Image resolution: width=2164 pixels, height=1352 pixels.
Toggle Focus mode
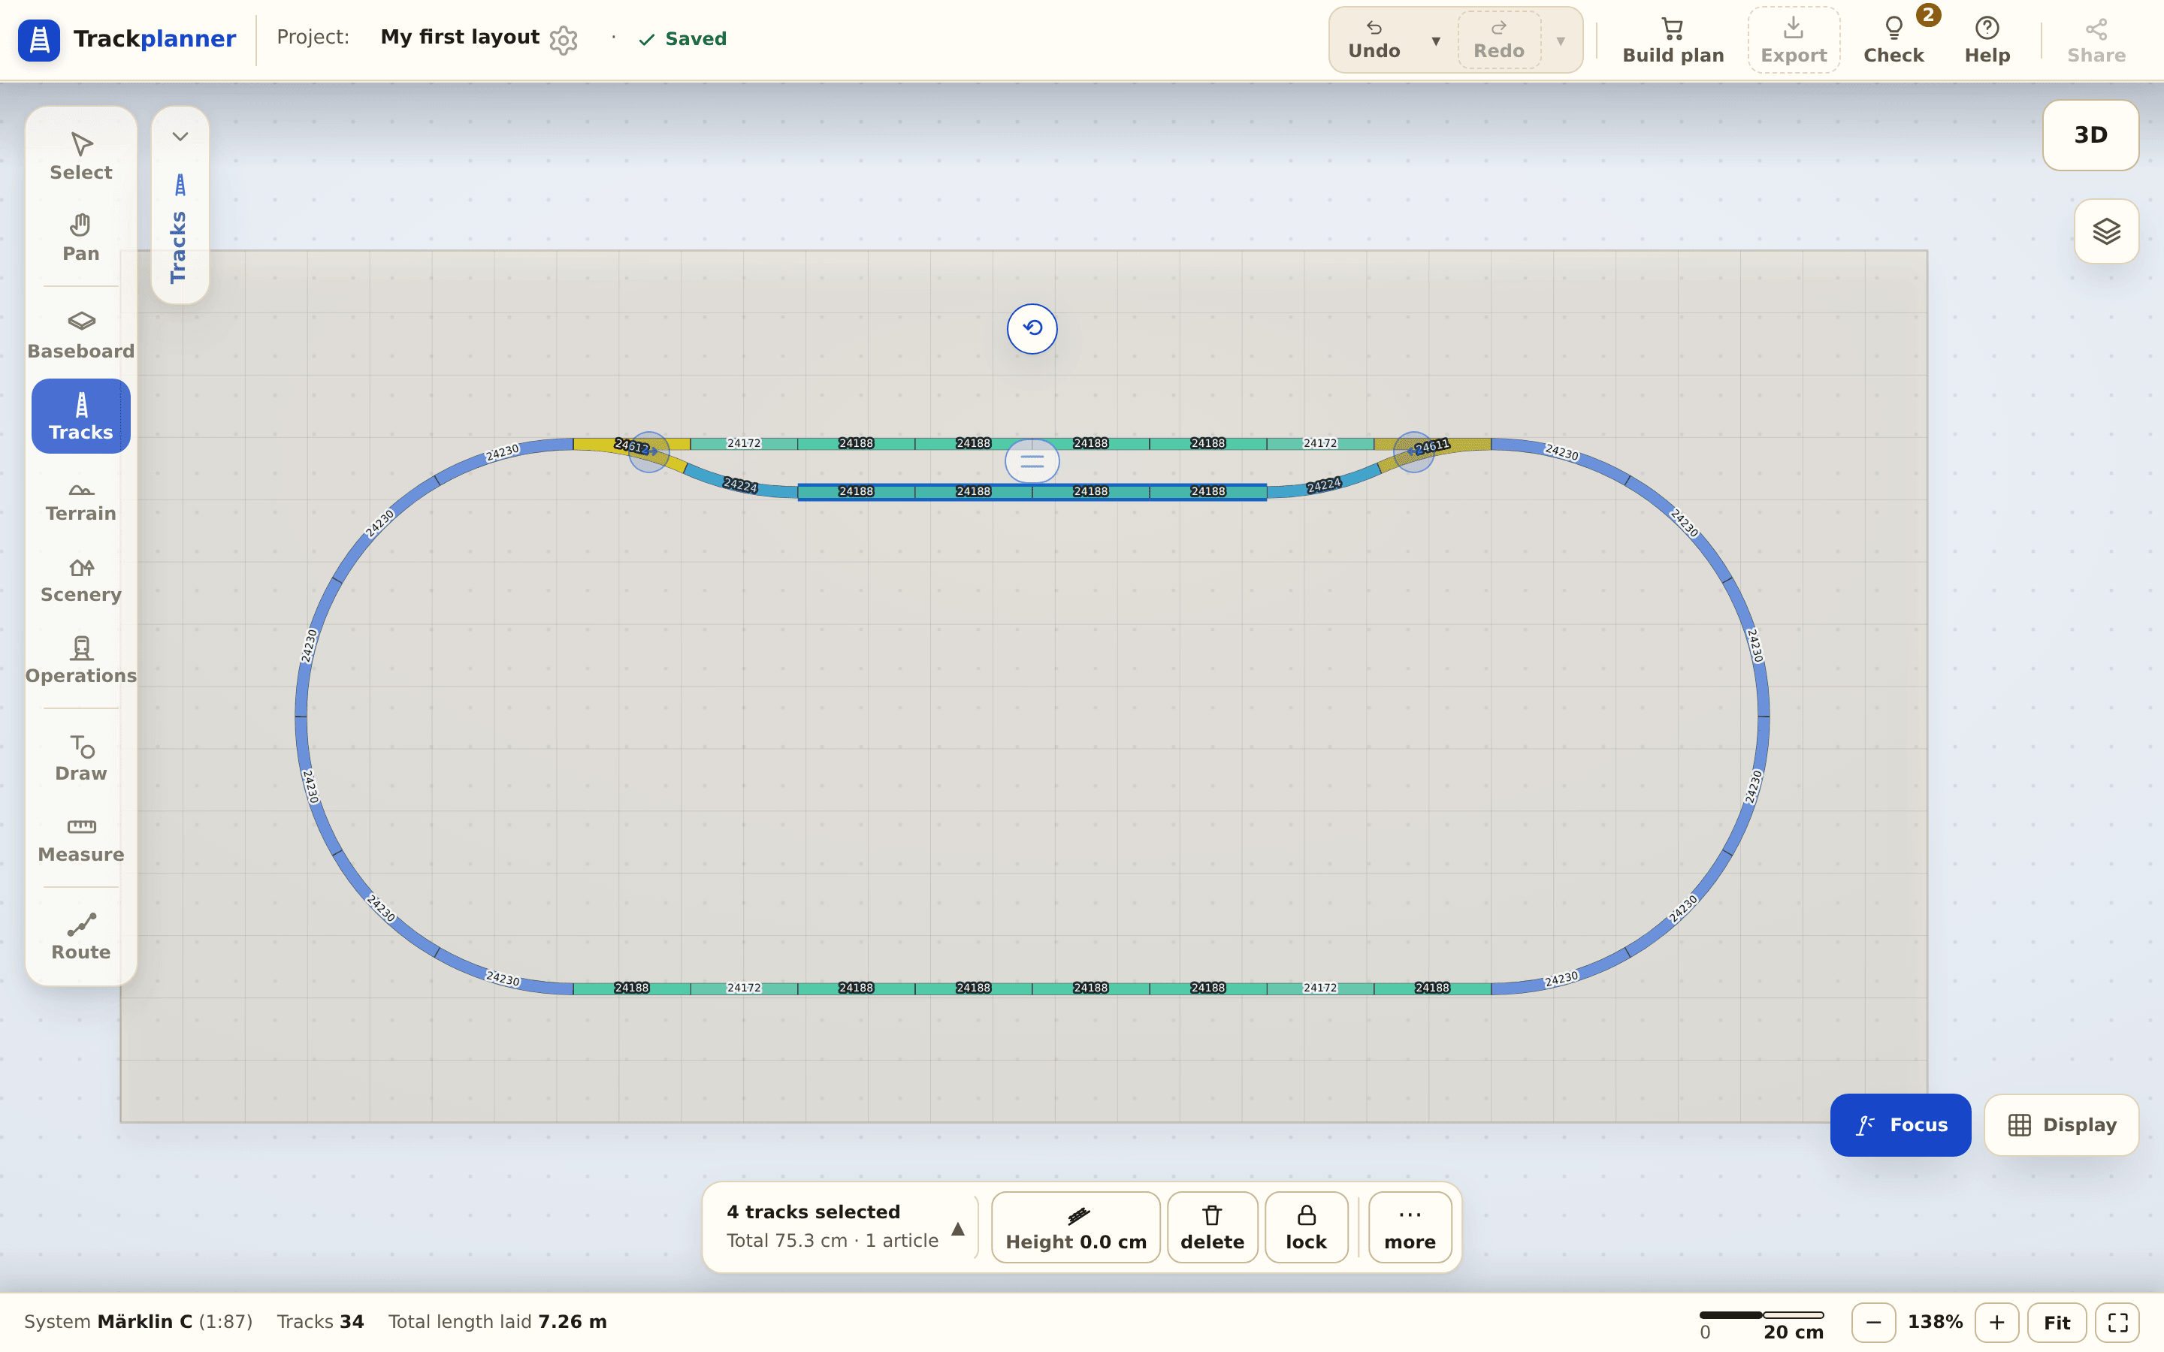pyautogui.click(x=1900, y=1125)
